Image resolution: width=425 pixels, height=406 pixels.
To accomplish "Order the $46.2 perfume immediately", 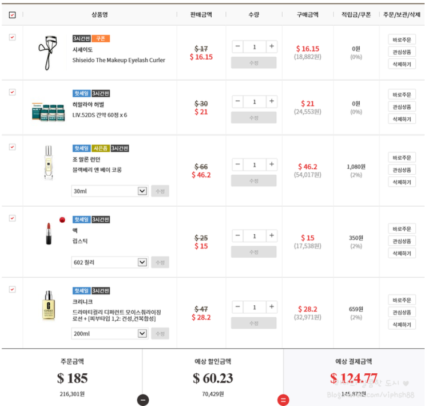I will pos(402,157).
